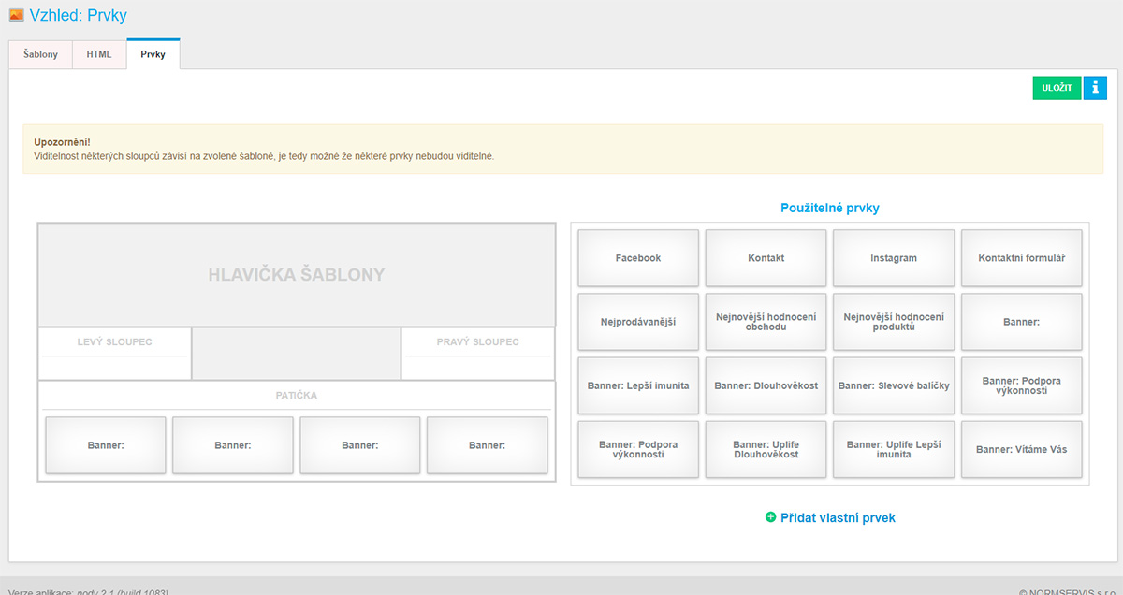
Task: Pick the Kontakt element tile
Action: 766,258
